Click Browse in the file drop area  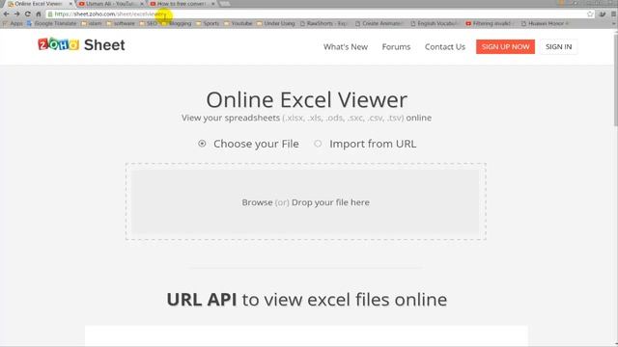(x=257, y=202)
